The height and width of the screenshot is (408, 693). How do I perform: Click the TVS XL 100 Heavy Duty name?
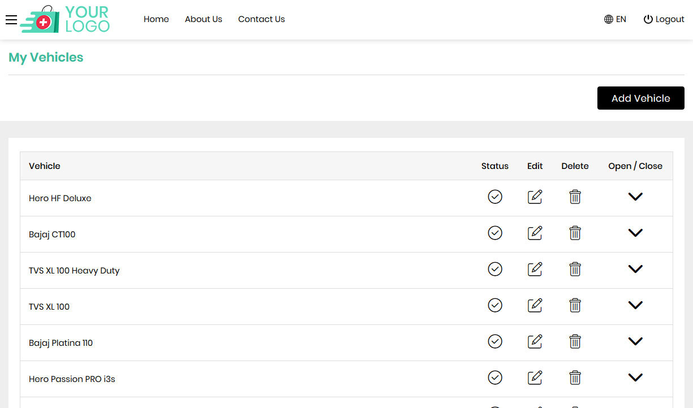tap(74, 271)
